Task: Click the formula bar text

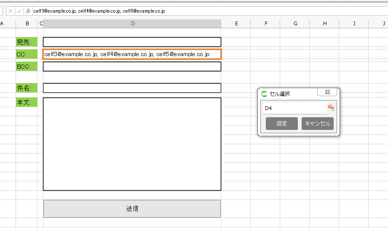Action: click(99, 11)
